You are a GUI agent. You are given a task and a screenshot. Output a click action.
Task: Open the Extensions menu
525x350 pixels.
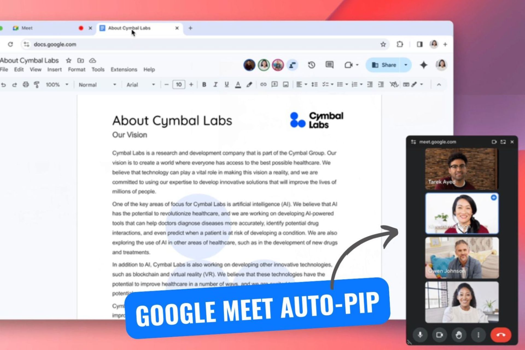coord(124,69)
